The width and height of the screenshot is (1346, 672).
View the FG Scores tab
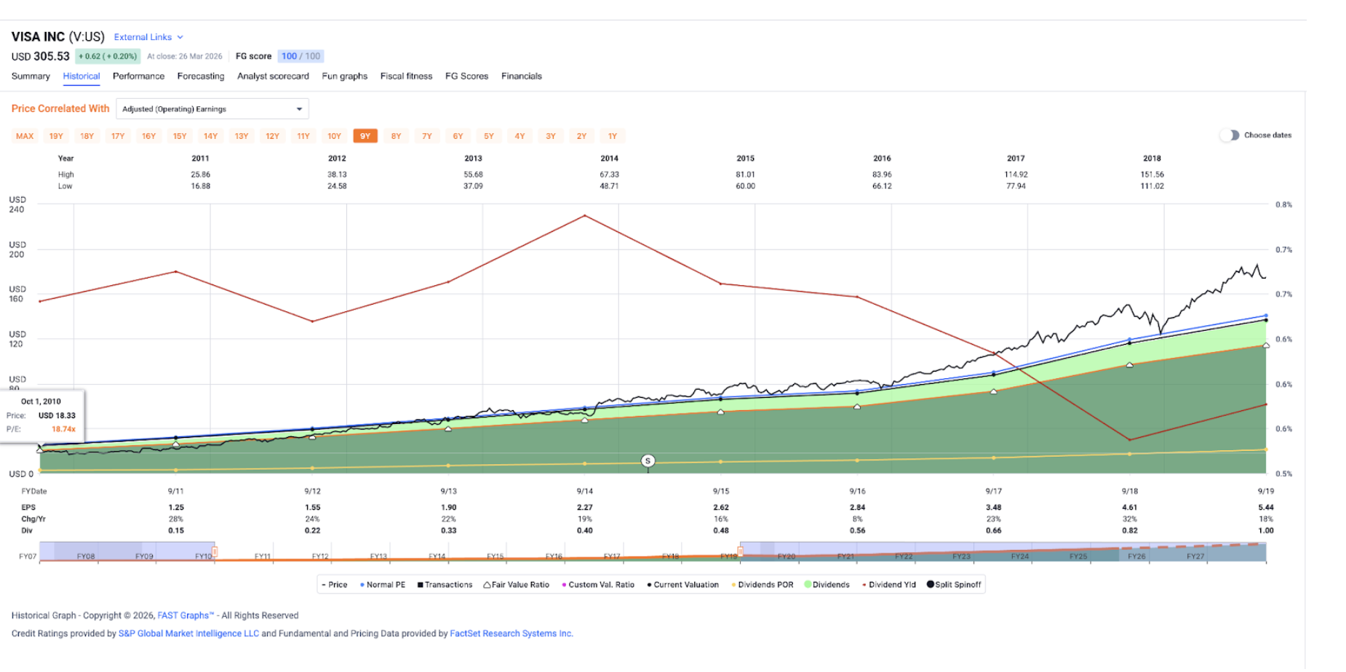(466, 76)
